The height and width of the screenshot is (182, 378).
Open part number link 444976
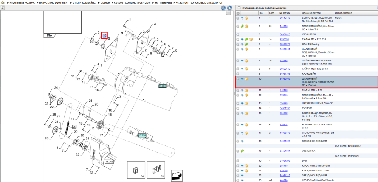(283, 180)
